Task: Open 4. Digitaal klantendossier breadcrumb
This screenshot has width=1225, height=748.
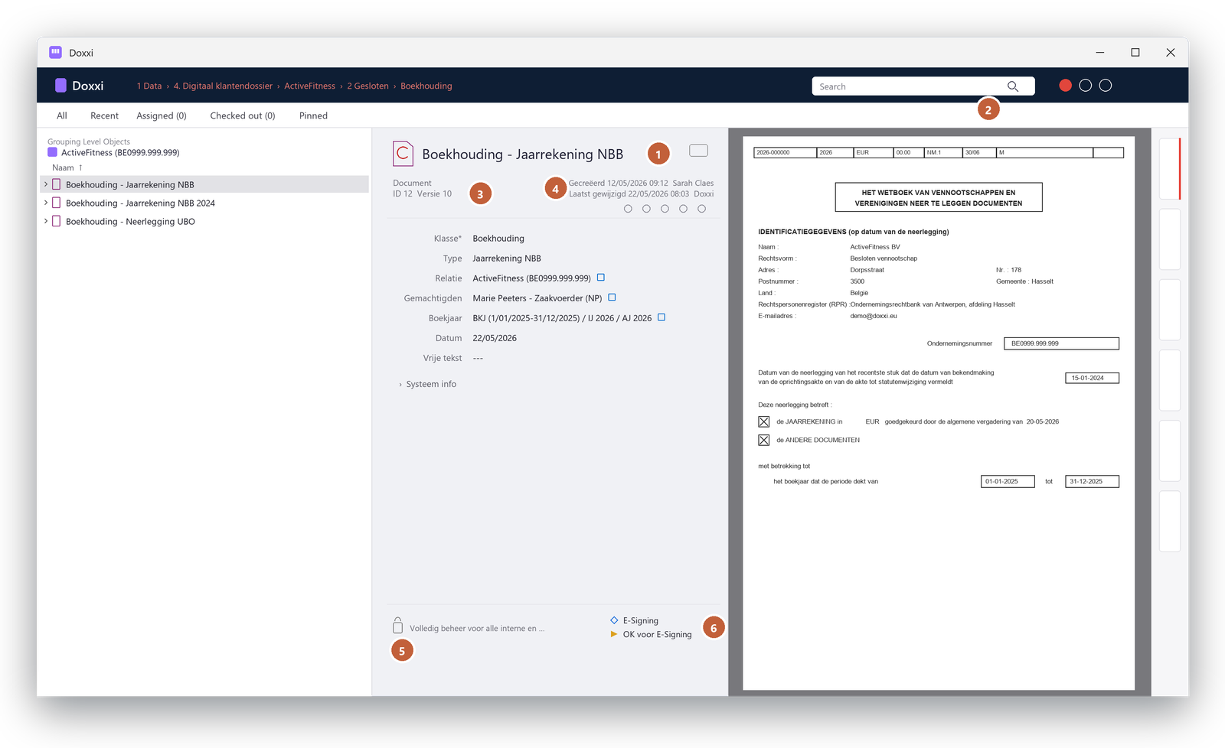Action: (x=223, y=86)
